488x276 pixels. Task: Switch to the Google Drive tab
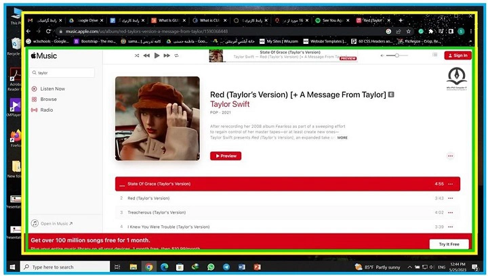click(86, 20)
